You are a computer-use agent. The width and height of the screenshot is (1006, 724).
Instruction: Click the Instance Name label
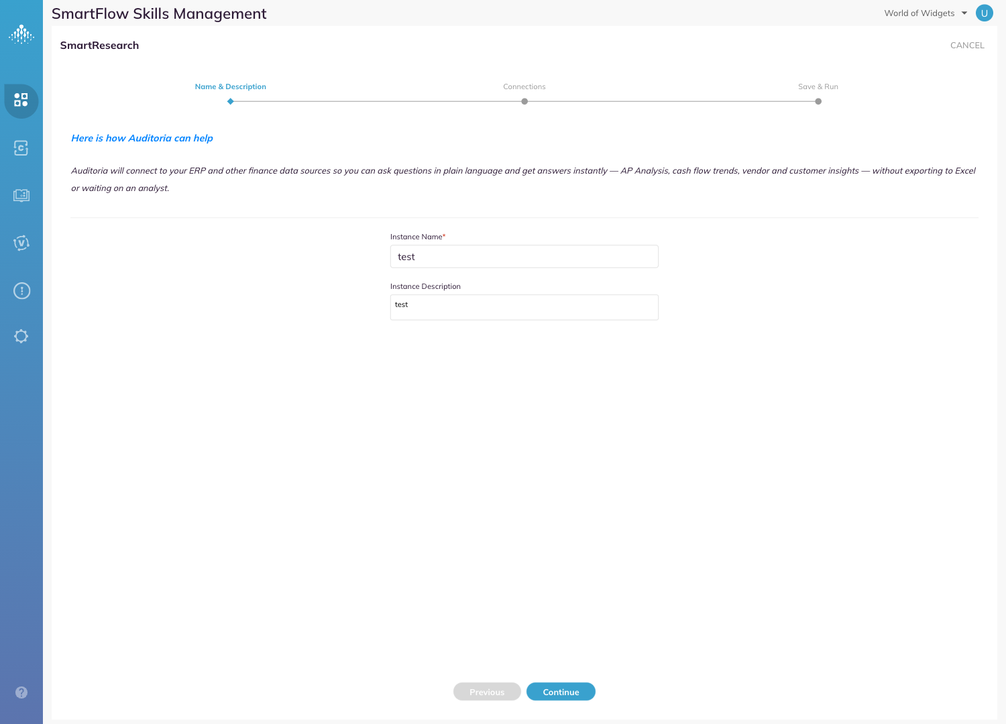[x=418, y=237]
